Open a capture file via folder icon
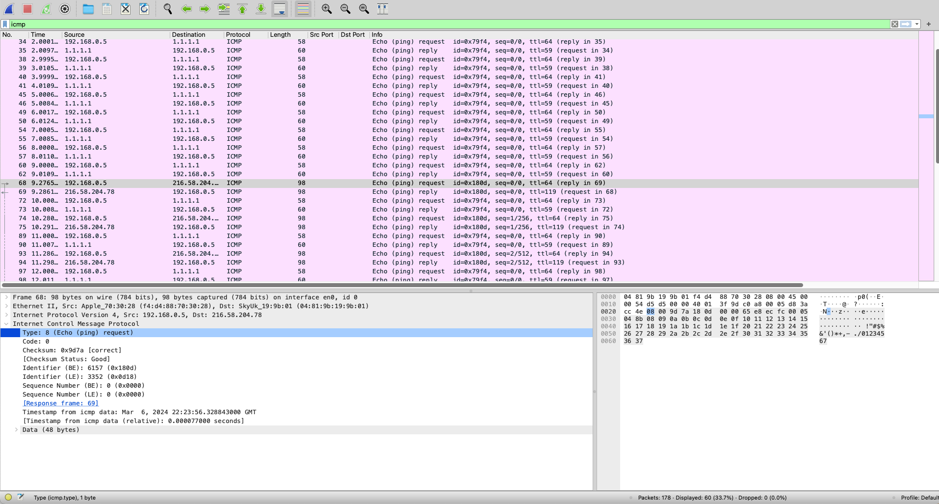The width and height of the screenshot is (939, 504). (88, 9)
